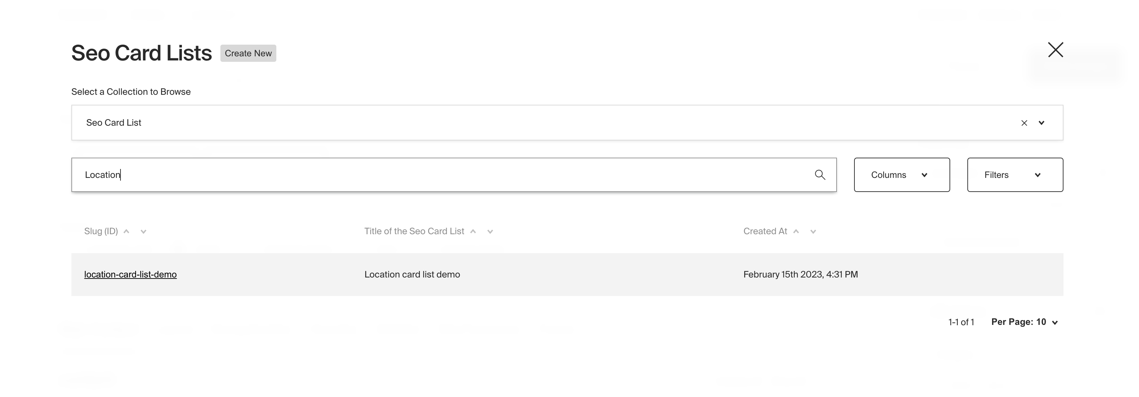Expand the collection selector dropdown chevron

[1041, 123]
